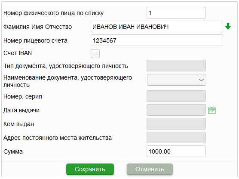Click the Наименование документа combo box field
This screenshot has width=239, height=179.
[x=177, y=80]
